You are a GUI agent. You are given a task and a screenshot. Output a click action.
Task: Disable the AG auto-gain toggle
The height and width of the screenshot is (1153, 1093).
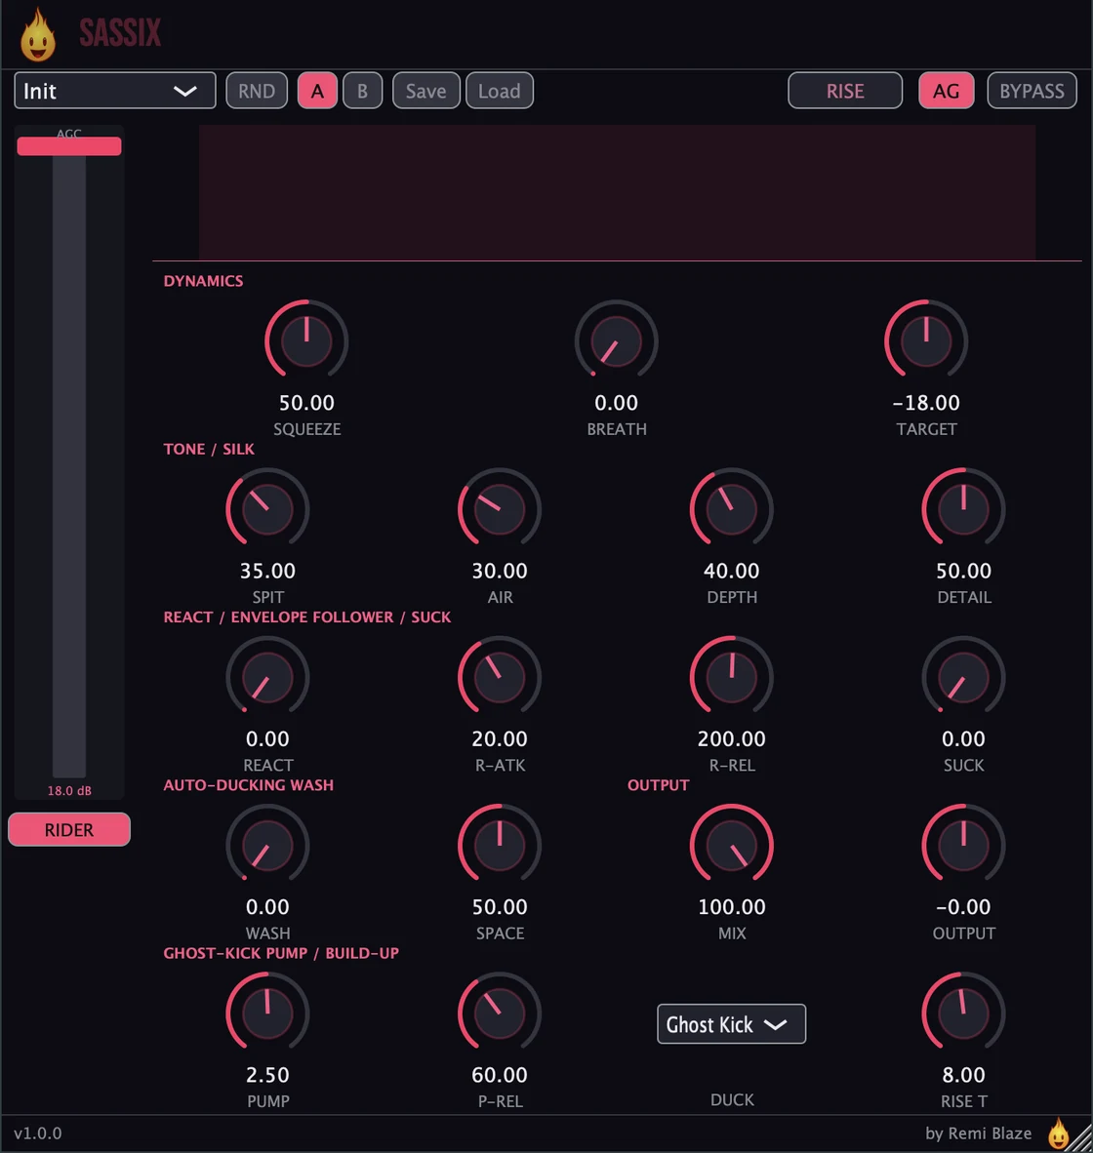point(946,91)
